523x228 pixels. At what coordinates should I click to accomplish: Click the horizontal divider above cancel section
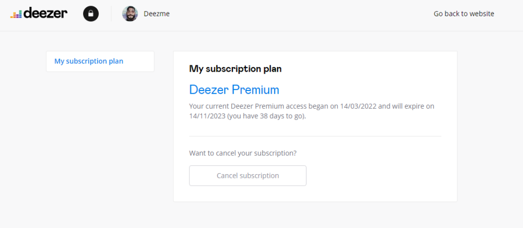315,136
